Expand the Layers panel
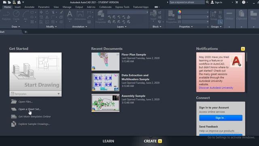Viewport: 259px width, 146px height. pyautogui.click(x=121, y=26)
